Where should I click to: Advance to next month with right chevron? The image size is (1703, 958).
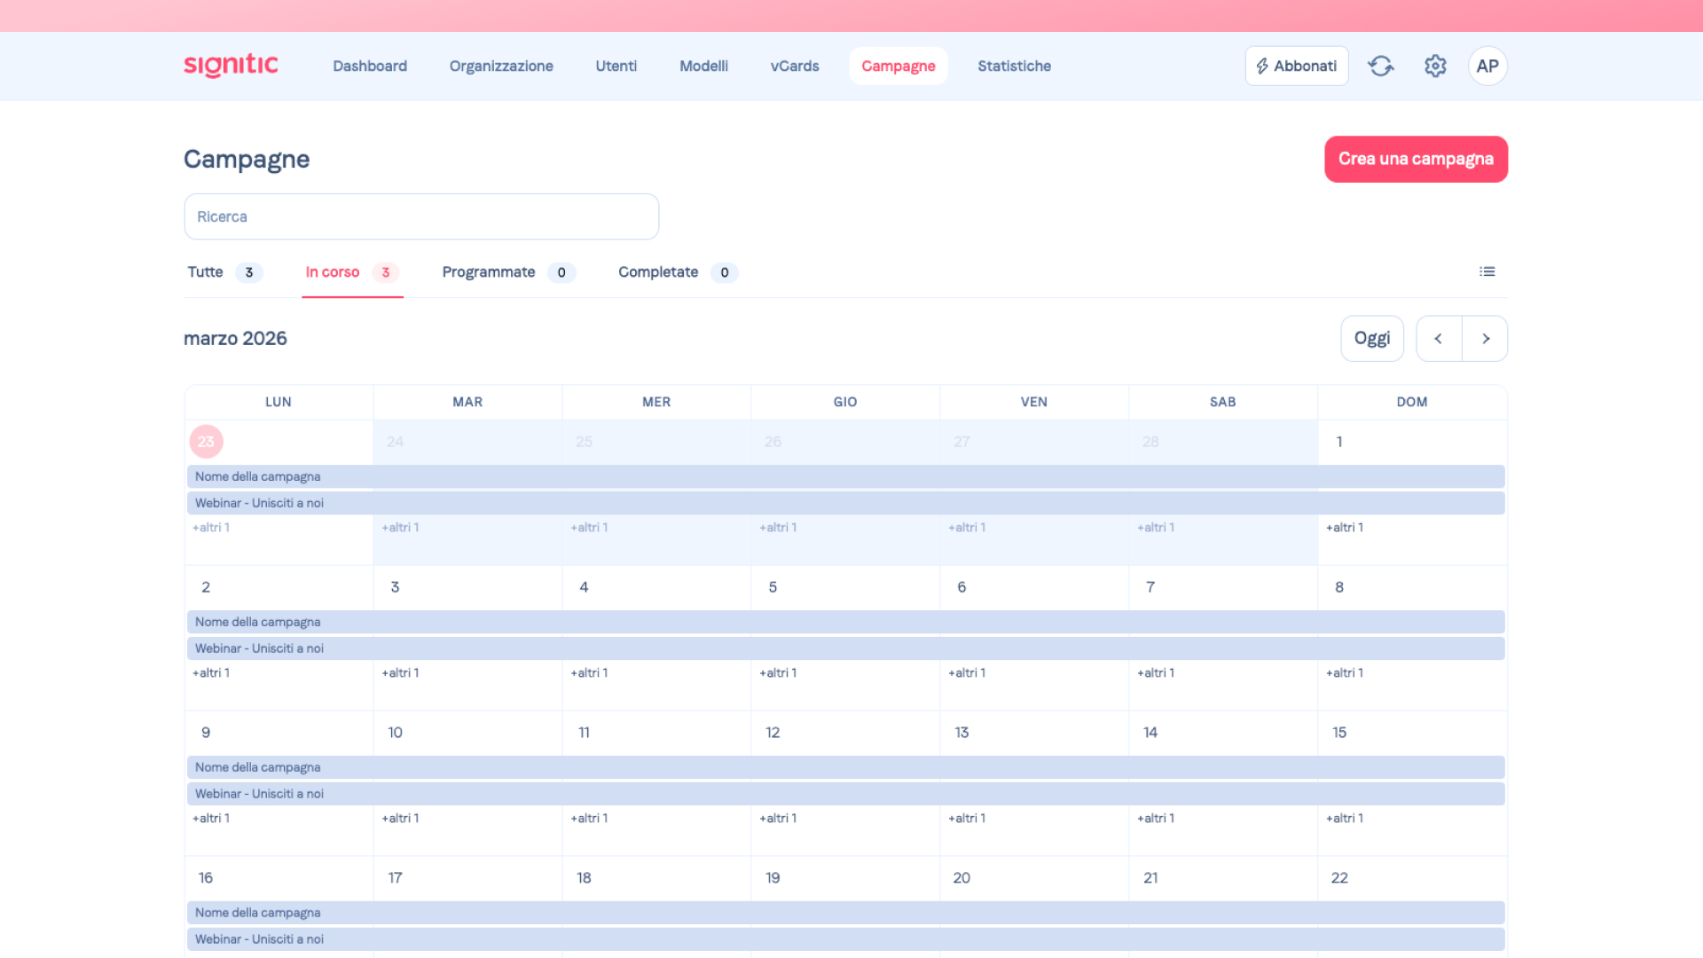1486,339
